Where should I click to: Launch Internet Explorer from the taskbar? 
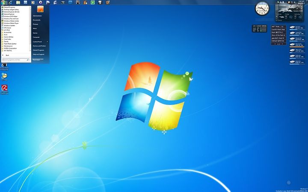(10, 3)
